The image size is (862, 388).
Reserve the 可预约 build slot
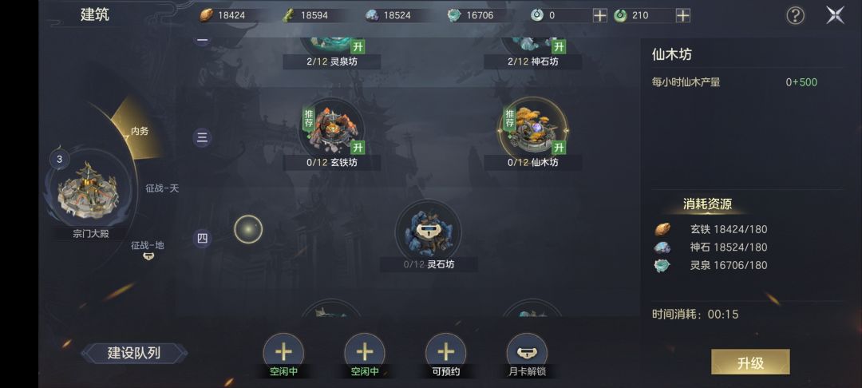point(446,355)
